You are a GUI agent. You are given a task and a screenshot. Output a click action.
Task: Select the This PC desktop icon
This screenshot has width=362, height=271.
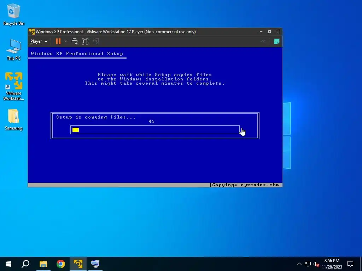[14, 50]
